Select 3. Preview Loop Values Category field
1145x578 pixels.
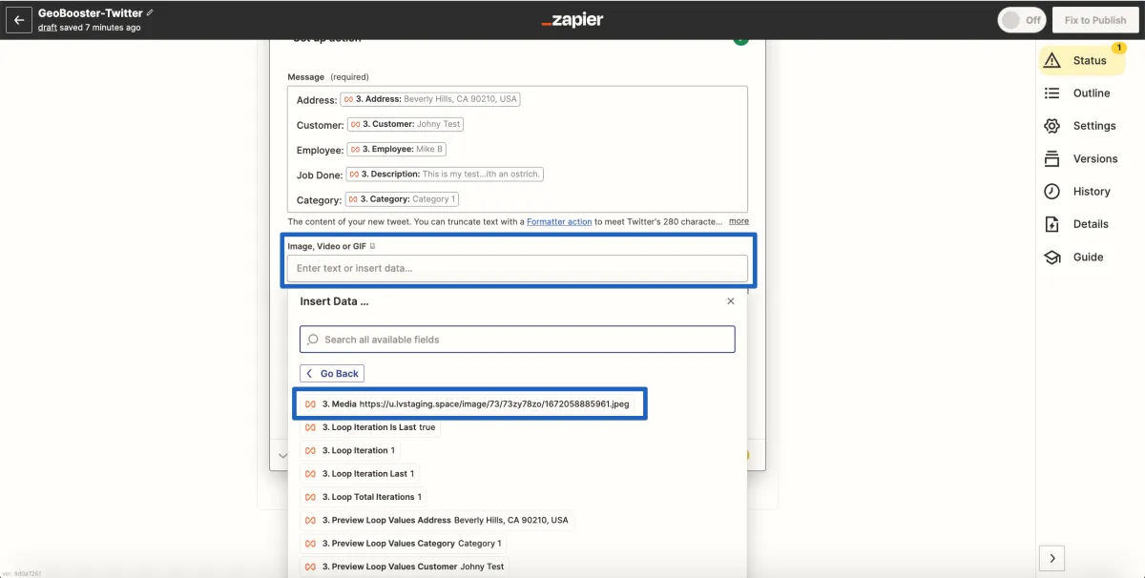coord(403,543)
